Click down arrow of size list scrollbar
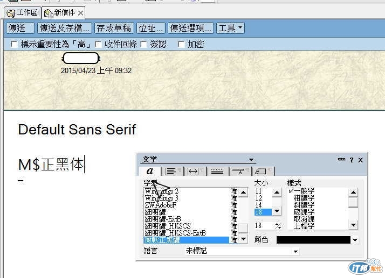 click(277, 211)
